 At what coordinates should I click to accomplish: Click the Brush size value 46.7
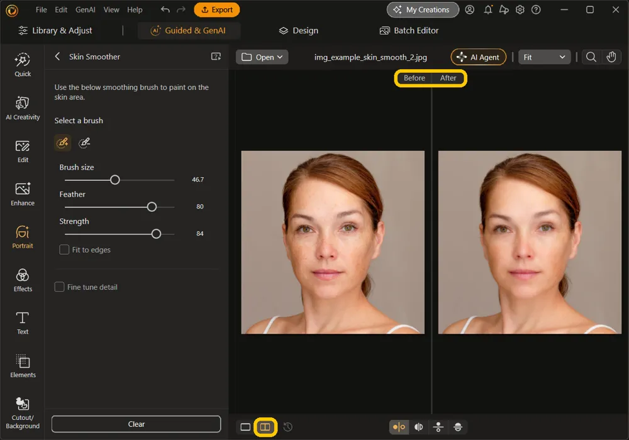coord(198,180)
